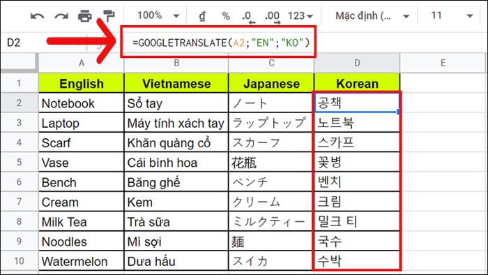Select the Noodles cell
This screenshot has height=275, width=488.
click(x=82, y=241)
